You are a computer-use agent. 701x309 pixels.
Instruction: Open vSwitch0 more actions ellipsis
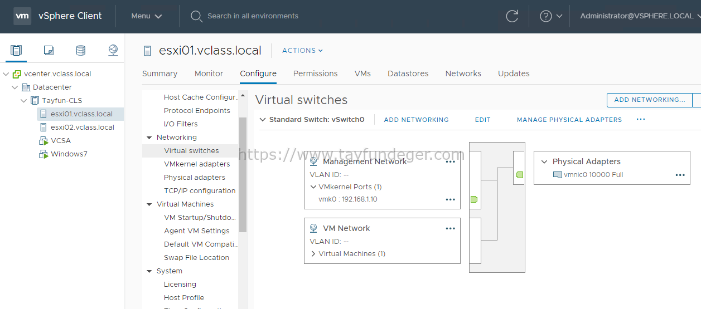[641, 119]
